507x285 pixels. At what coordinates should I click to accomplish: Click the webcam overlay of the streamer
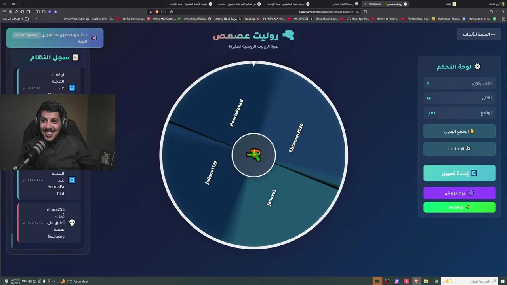[x=58, y=132]
